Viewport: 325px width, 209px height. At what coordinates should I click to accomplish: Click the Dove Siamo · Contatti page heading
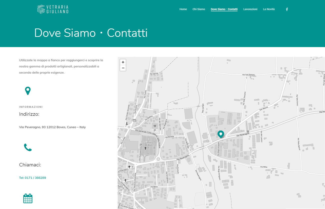pos(91,33)
